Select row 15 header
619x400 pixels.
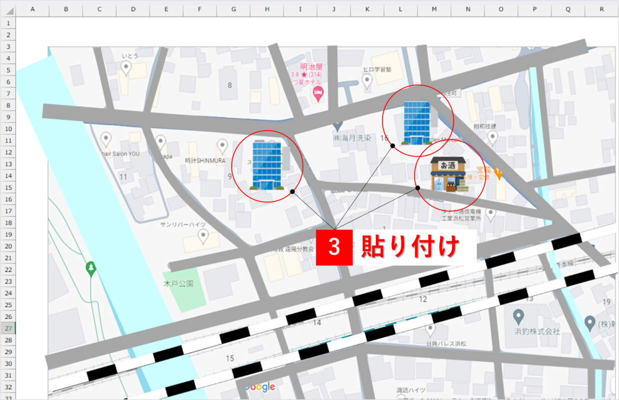pos(8,187)
